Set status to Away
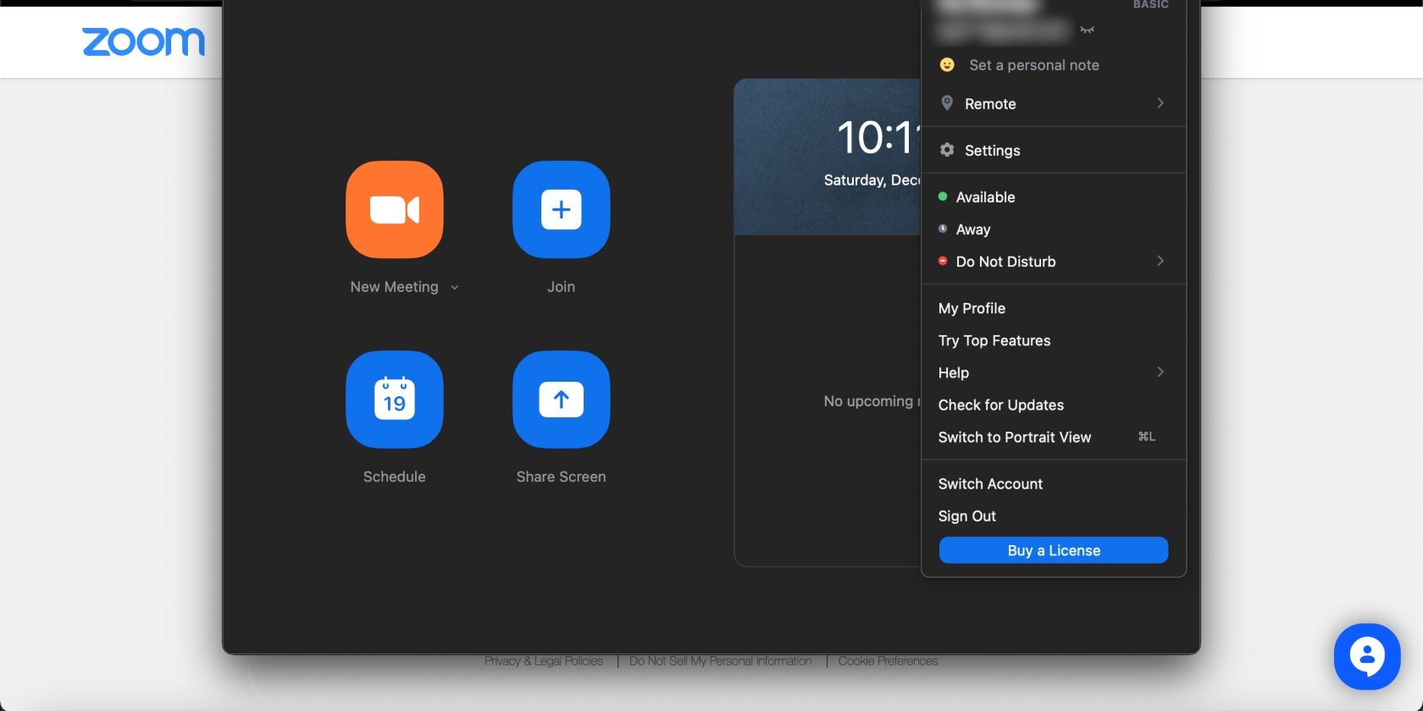Image resolution: width=1423 pixels, height=711 pixels. (972, 229)
